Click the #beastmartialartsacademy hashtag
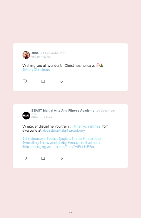Viewport: 141px width, 218px height. click(63, 131)
